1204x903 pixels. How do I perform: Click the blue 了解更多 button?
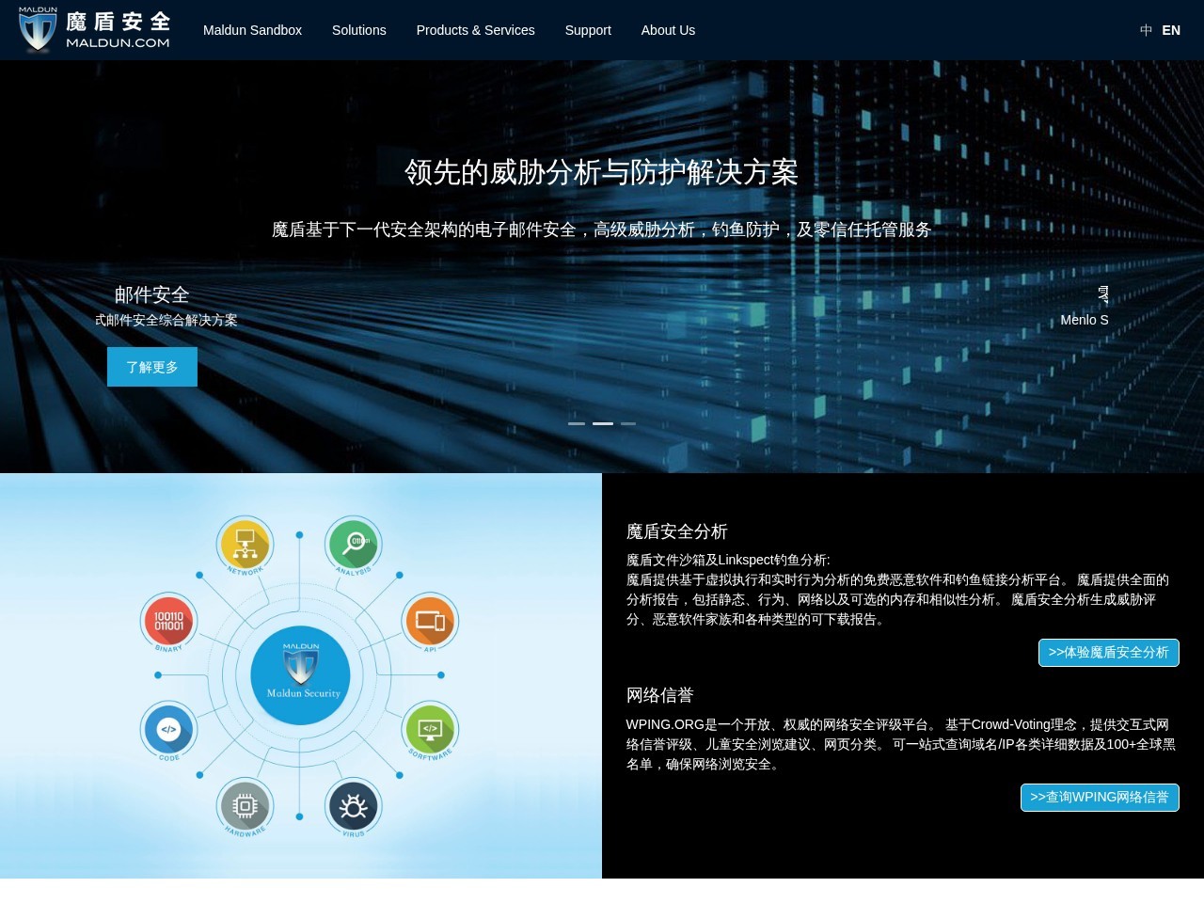tap(152, 367)
